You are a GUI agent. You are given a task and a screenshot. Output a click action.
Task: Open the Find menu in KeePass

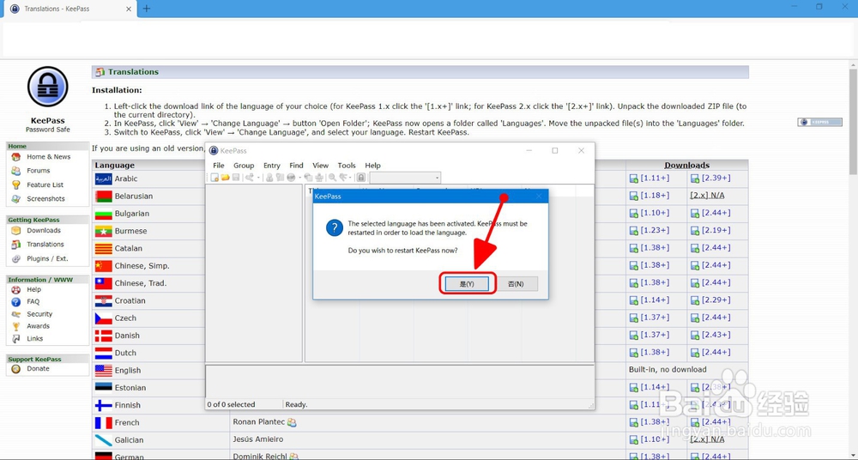[x=296, y=166]
